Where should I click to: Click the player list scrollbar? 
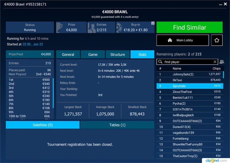(x=223, y=74)
